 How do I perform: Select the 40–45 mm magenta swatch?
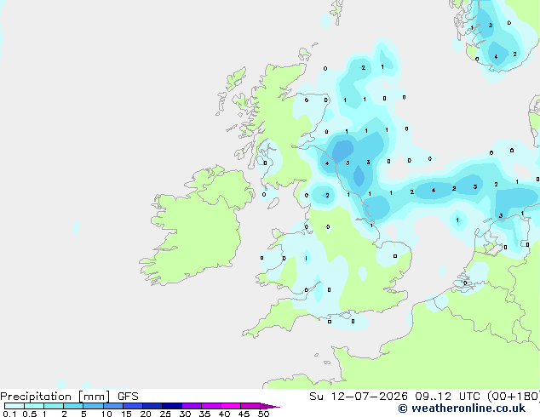click(x=231, y=406)
